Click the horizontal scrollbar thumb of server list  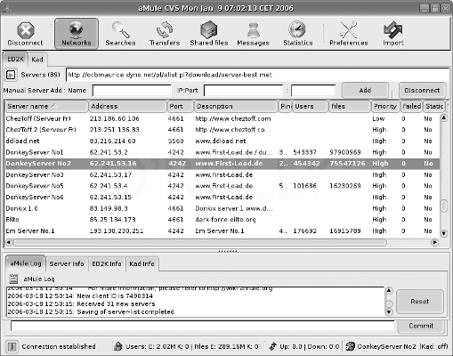(200, 243)
